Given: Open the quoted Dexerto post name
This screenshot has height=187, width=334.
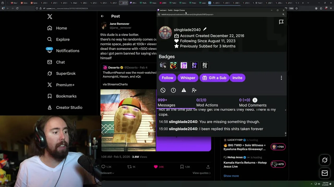Looking at the screenshot, I should [x=114, y=68].
